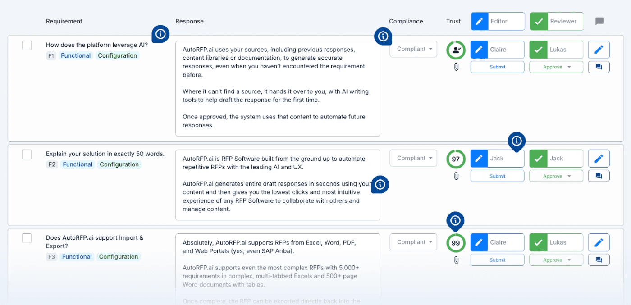
Task: Open the info tooltip beside the Requirement header
Action: point(160,33)
